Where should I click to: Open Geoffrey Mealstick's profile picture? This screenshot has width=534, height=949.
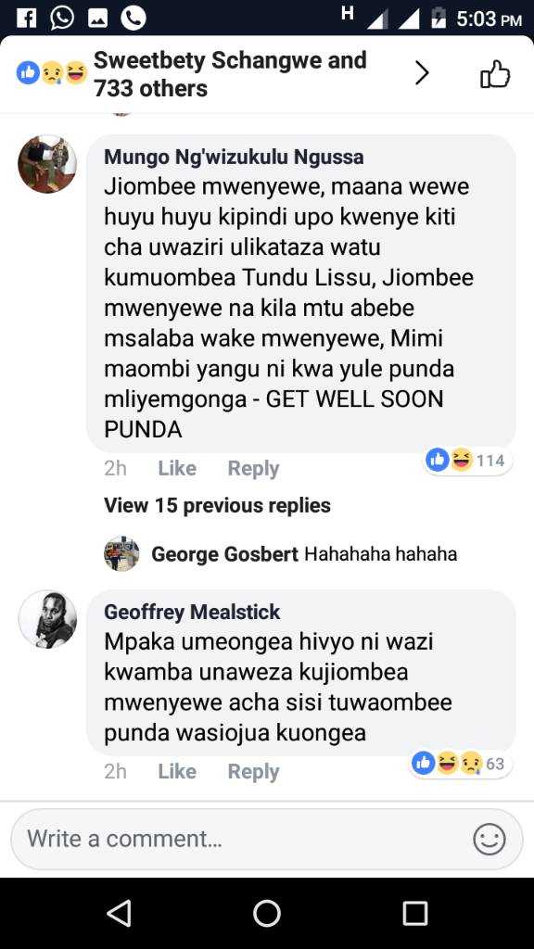[47, 619]
